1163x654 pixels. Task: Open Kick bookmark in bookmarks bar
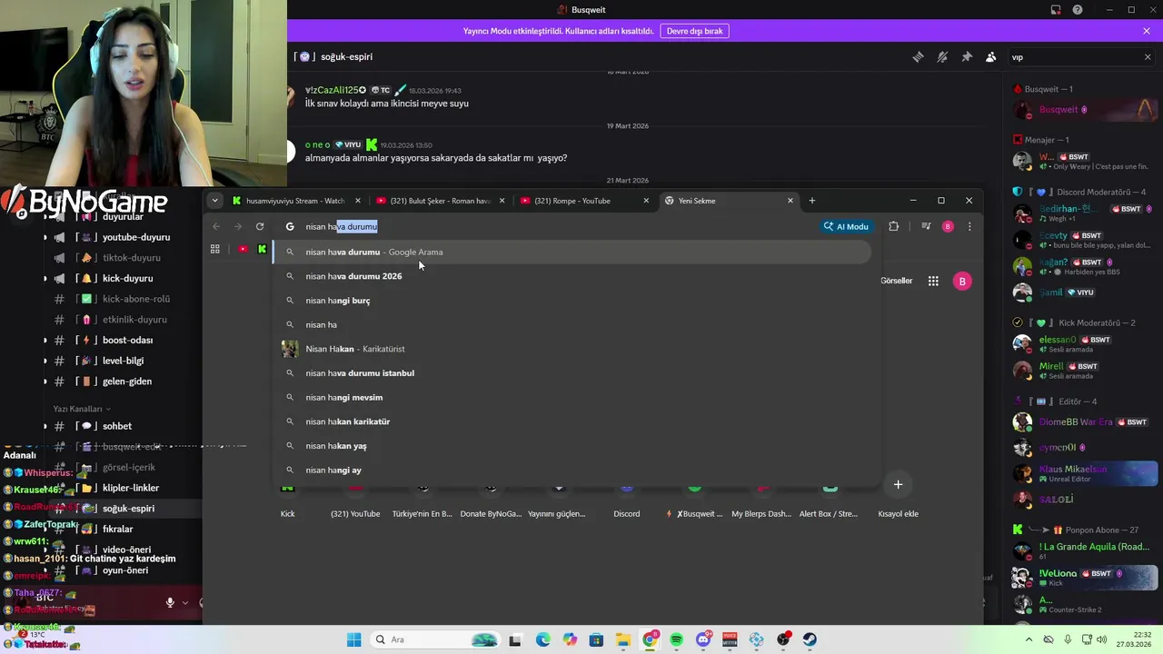point(262,249)
